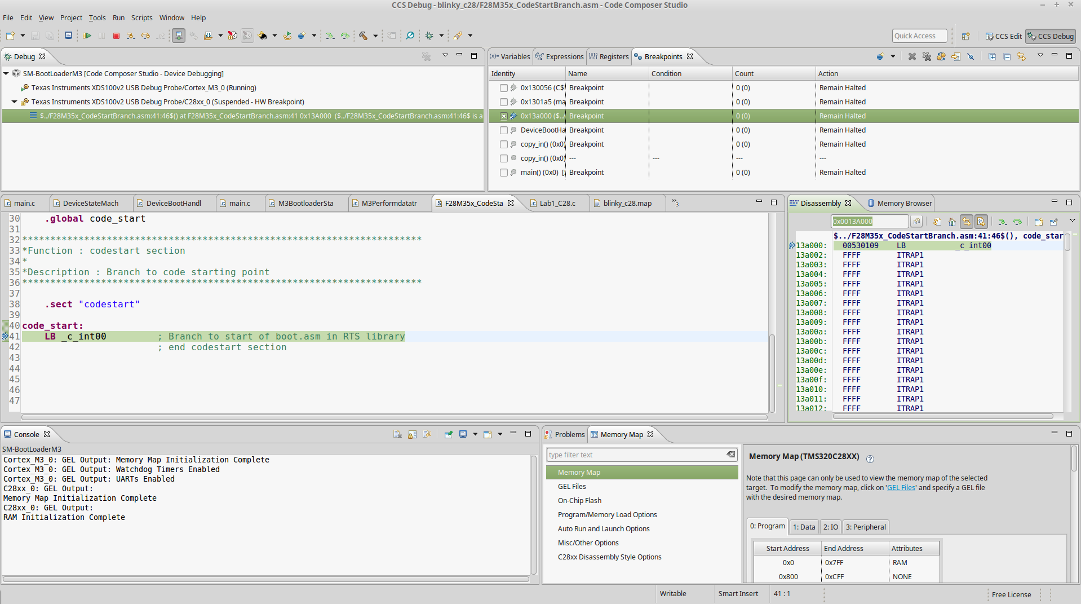Click the GEL Files hyperlink

click(x=901, y=488)
